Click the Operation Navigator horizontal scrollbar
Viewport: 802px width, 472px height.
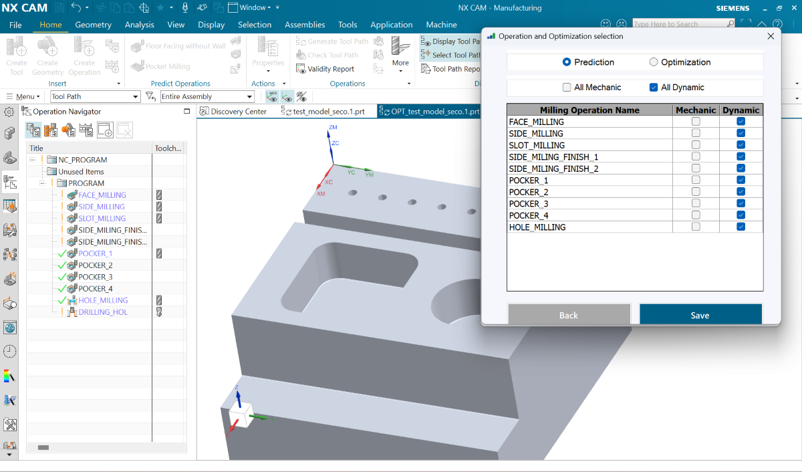click(x=43, y=447)
